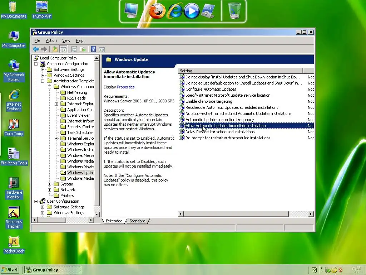
Task: Click tree pane scroll down arrow
Action: pos(97,214)
